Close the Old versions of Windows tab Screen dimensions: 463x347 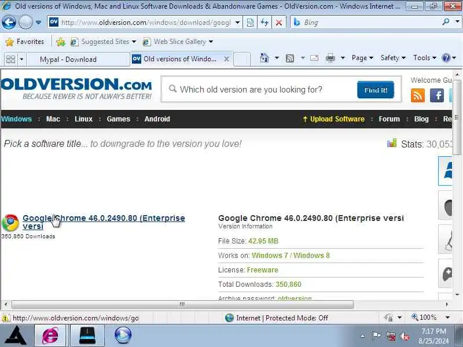coord(226,59)
